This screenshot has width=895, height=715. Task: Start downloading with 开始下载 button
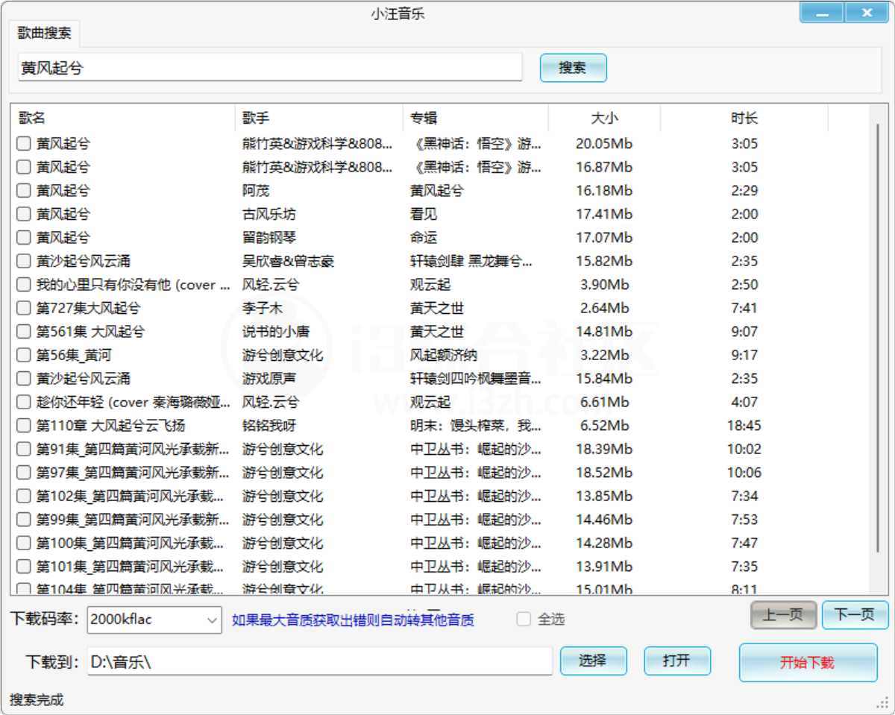point(808,662)
